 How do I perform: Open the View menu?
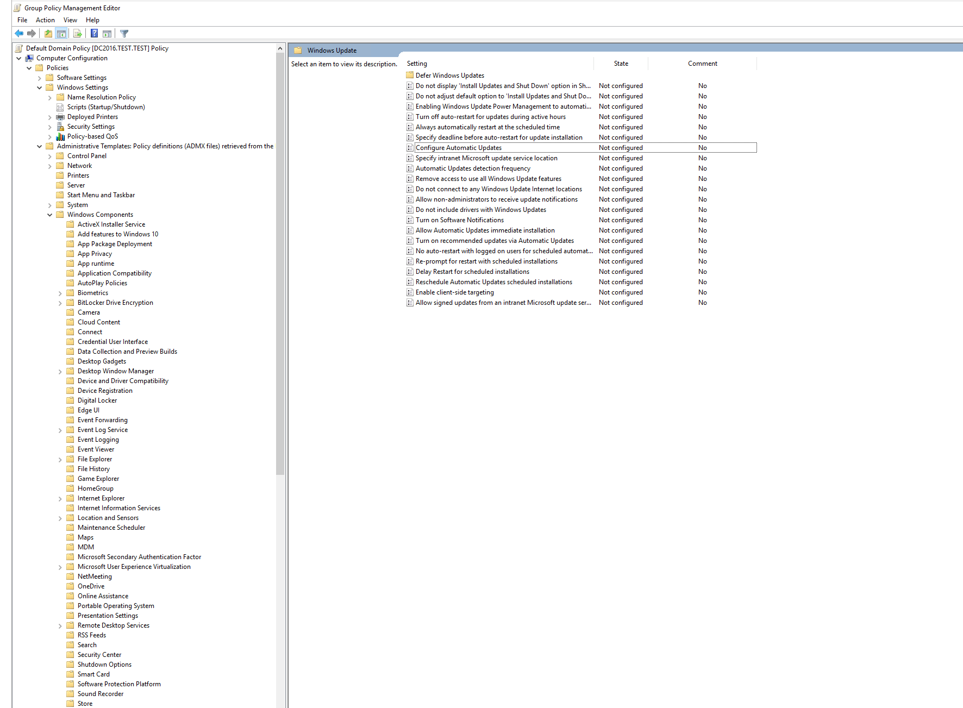[x=70, y=20]
